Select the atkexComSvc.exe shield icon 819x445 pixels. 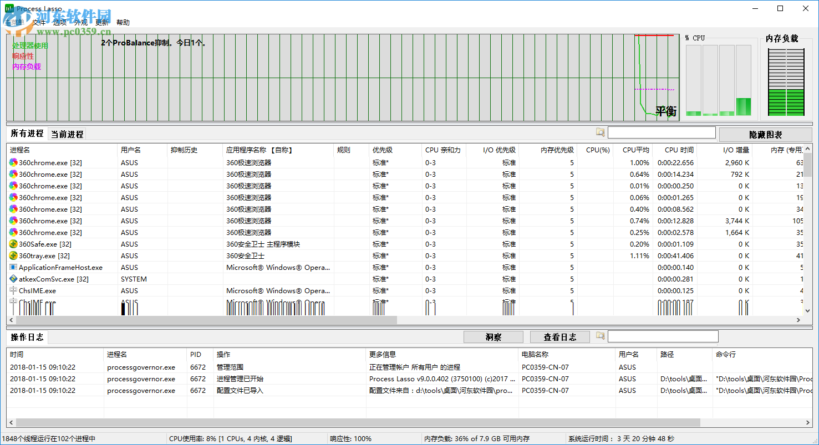13,279
